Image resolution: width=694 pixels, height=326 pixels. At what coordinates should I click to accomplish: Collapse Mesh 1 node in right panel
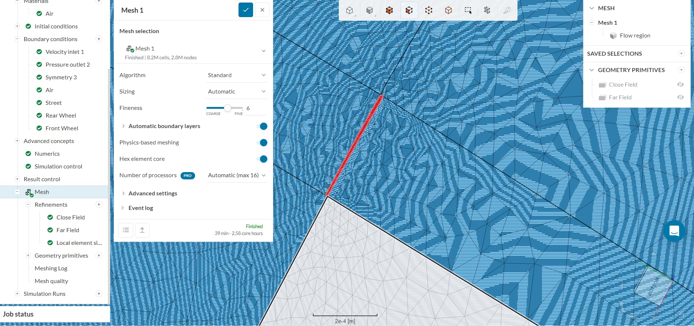tap(592, 23)
